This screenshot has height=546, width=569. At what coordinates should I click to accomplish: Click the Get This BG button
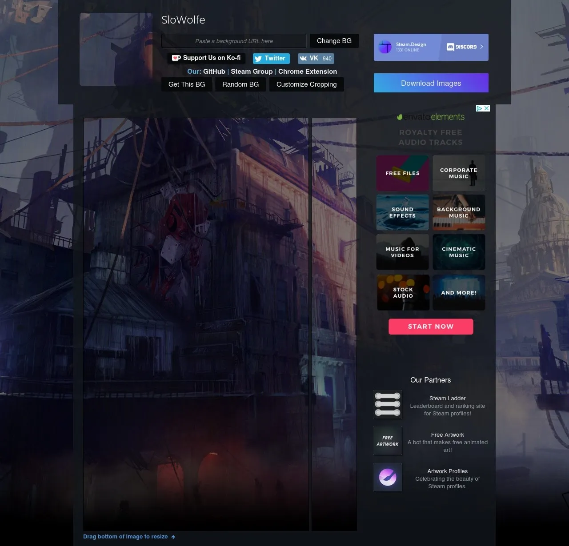pyautogui.click(x=187, y=84)
